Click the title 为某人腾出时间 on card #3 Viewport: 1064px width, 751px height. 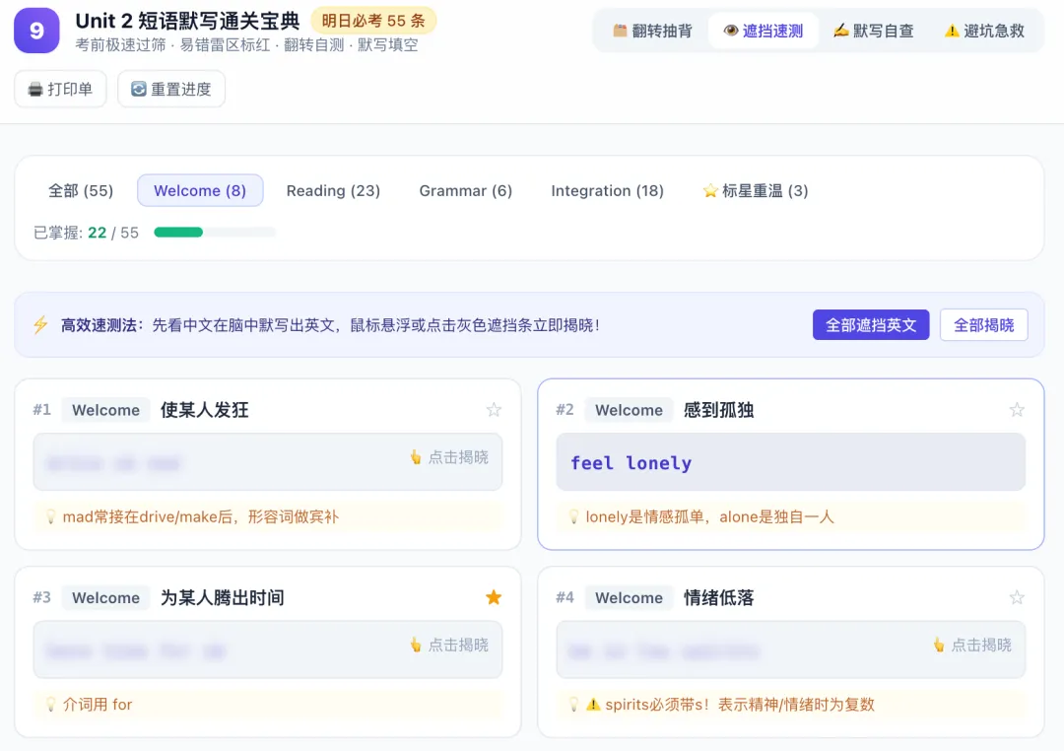[x=223, y=597]
